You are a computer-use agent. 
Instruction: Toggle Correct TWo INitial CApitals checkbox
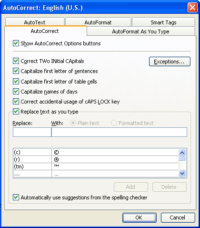pyautogui.click(x=16, y=61)
